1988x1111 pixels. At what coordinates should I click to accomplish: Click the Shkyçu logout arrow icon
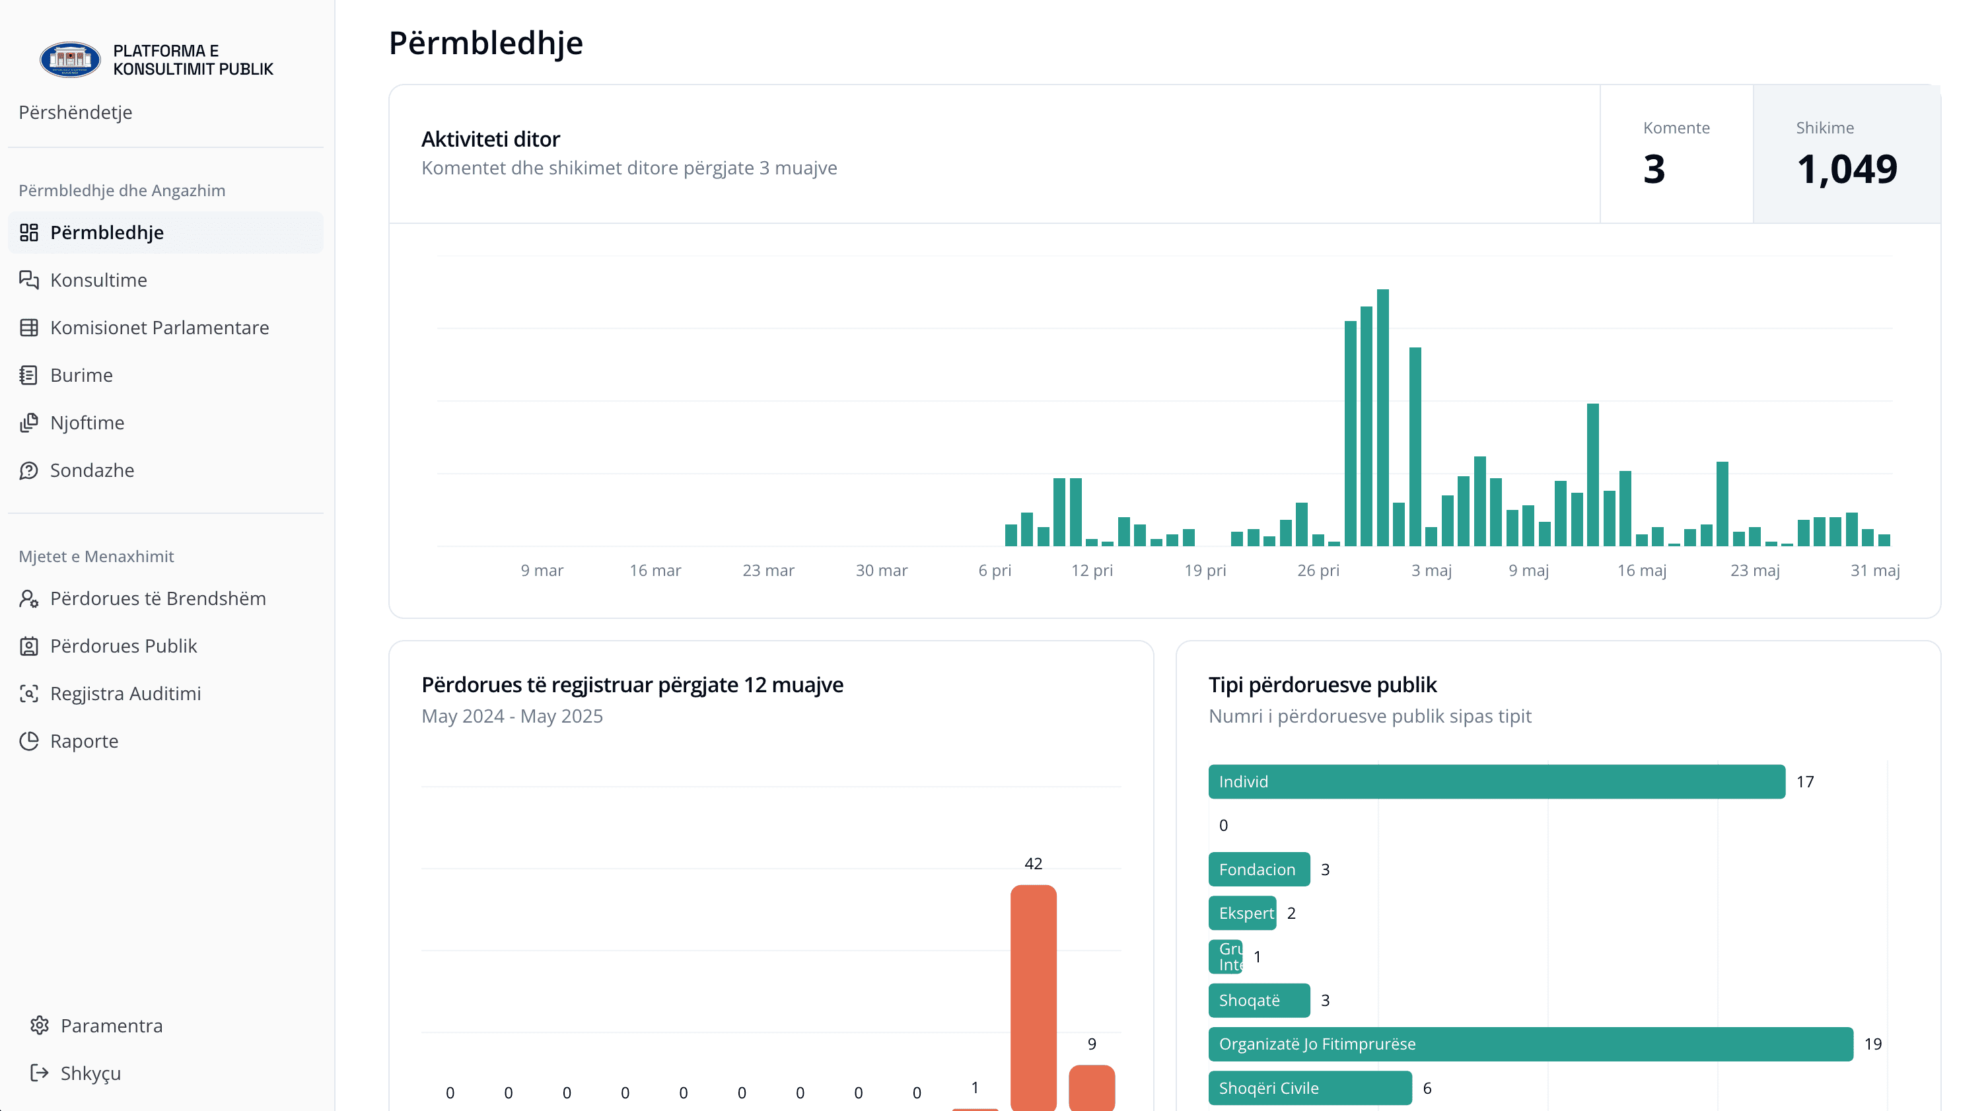coord(40,1073)
